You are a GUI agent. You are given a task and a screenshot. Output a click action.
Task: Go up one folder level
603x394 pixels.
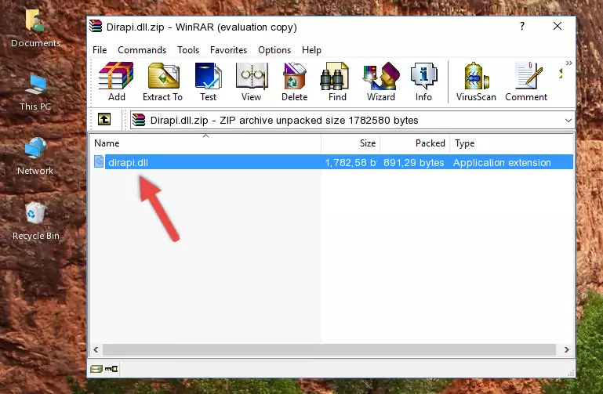(104, 119)
